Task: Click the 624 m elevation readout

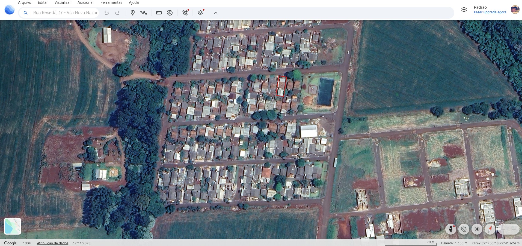Action: (515, 243)
